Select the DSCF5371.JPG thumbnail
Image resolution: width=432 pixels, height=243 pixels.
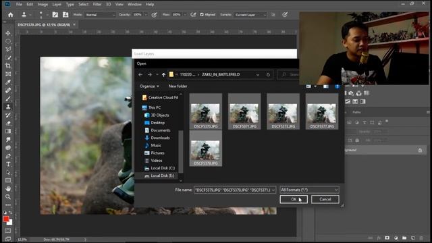point(244,111)
